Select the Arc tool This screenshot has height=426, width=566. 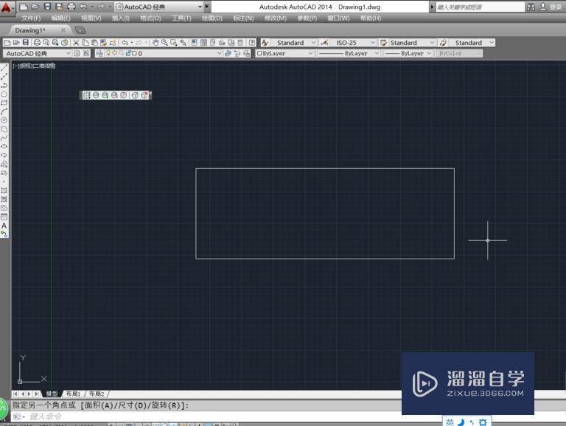pos(4,111)
